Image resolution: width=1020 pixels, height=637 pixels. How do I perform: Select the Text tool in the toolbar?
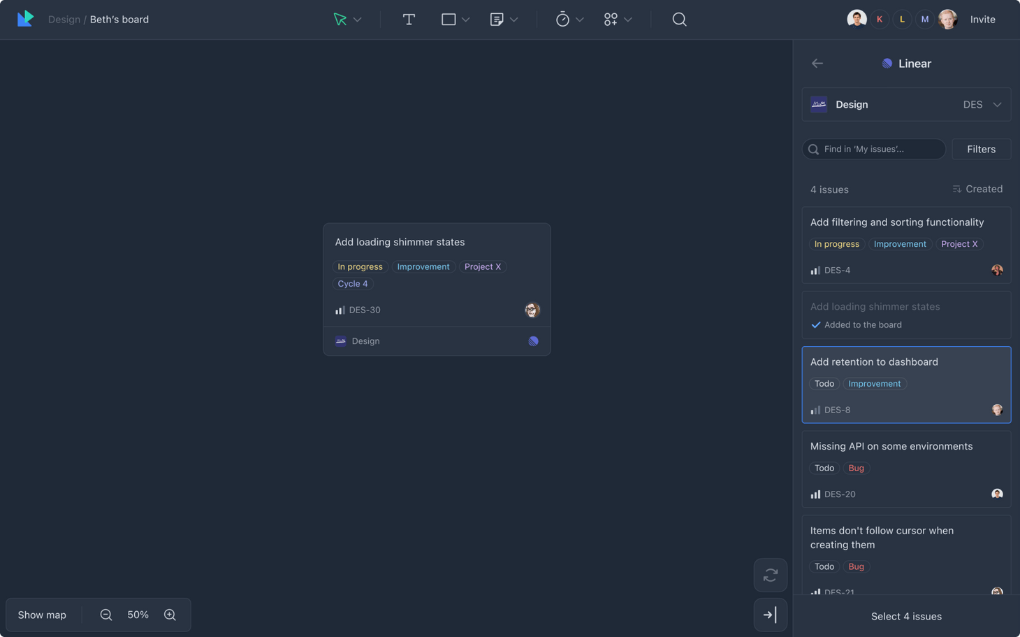(x=409, y=19)
